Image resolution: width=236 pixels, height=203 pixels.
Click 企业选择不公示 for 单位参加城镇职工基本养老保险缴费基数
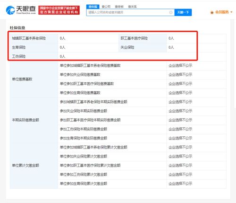click(180, 65)
